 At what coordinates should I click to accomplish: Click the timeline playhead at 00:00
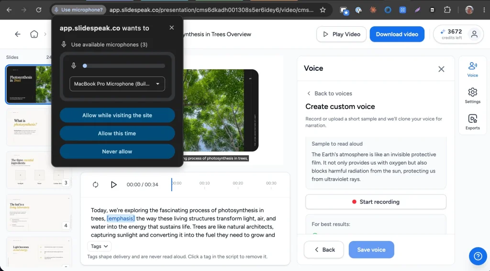click(x=172, y=184)
